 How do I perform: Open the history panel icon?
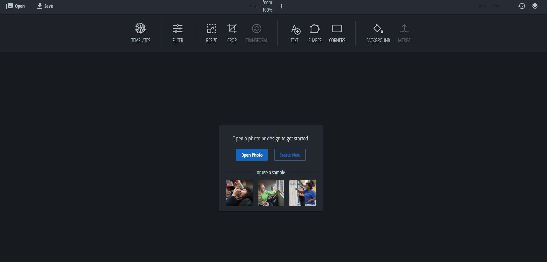pyautogui.click(x=522, y=6)
